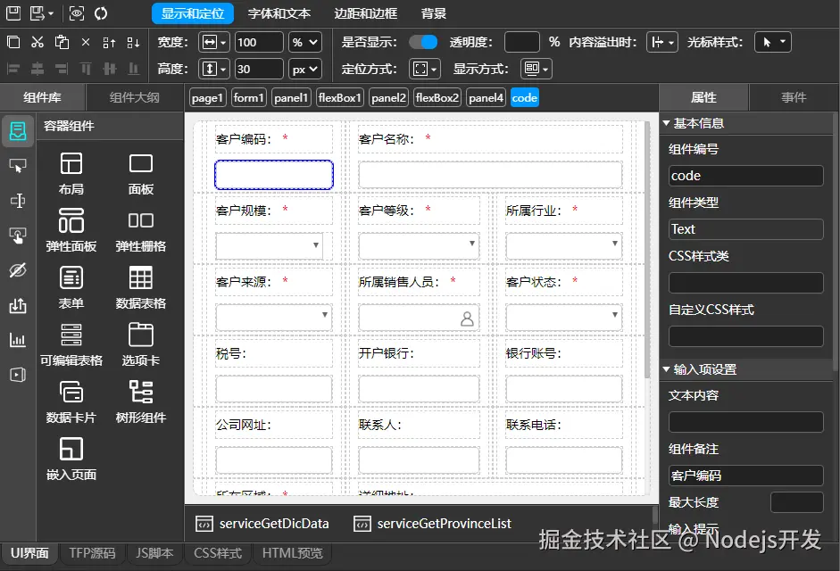This screenshot has height=571, width=840.
Task: Click the eye icon in the left sidebar
Action: click(19, 269)
